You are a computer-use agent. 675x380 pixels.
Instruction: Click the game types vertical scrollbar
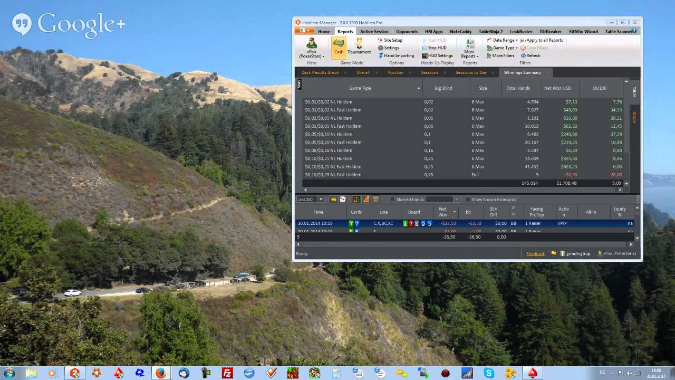[626, 132]
